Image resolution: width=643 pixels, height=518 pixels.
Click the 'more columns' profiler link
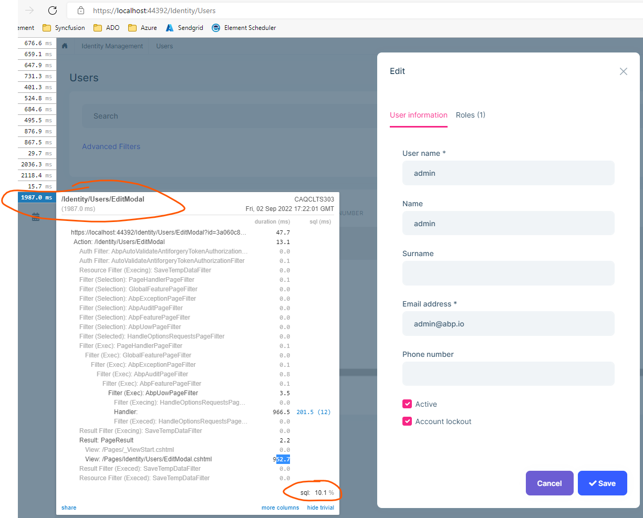[x=280, y=508]
